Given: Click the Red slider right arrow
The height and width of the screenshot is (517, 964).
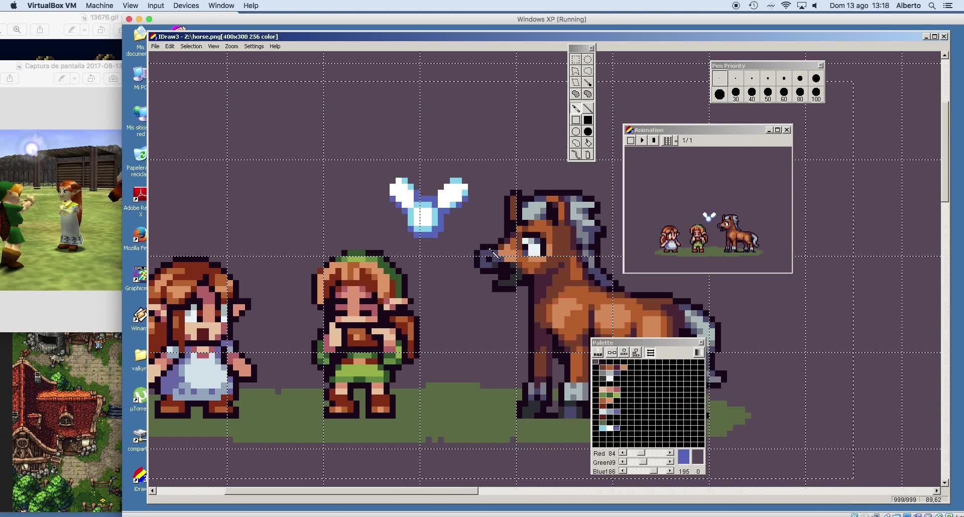Looking at the screenshot, I should click(x=670, y=453).
